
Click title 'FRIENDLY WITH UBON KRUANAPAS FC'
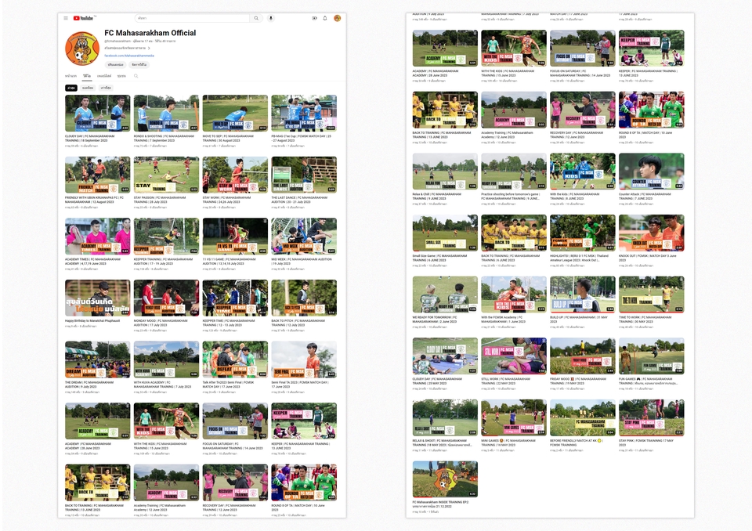click(x=95, y=200)
